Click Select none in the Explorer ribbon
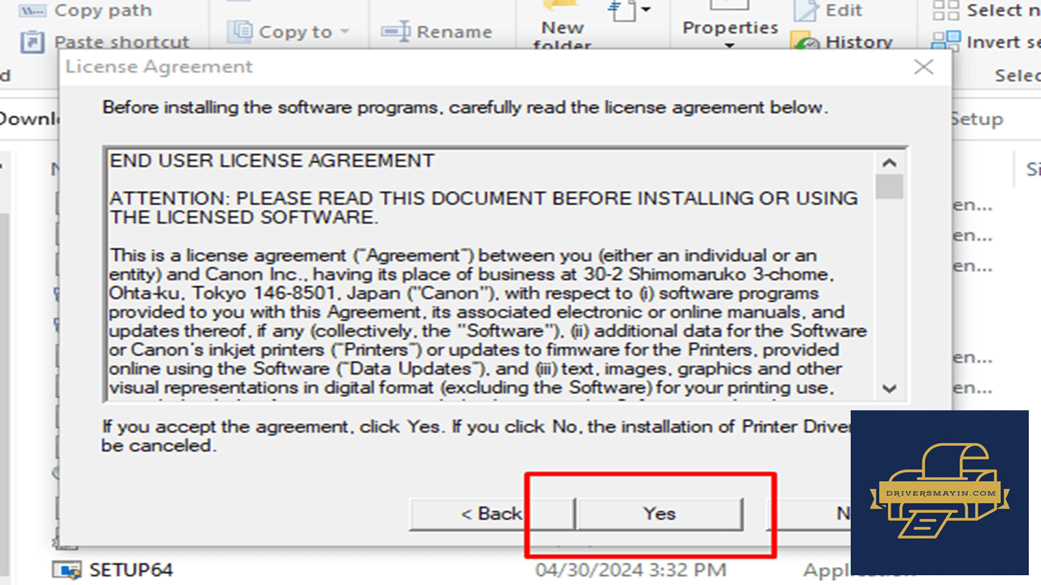This screenshot has width=1041, height=585. pyautogui.click(x=987, y=11)
